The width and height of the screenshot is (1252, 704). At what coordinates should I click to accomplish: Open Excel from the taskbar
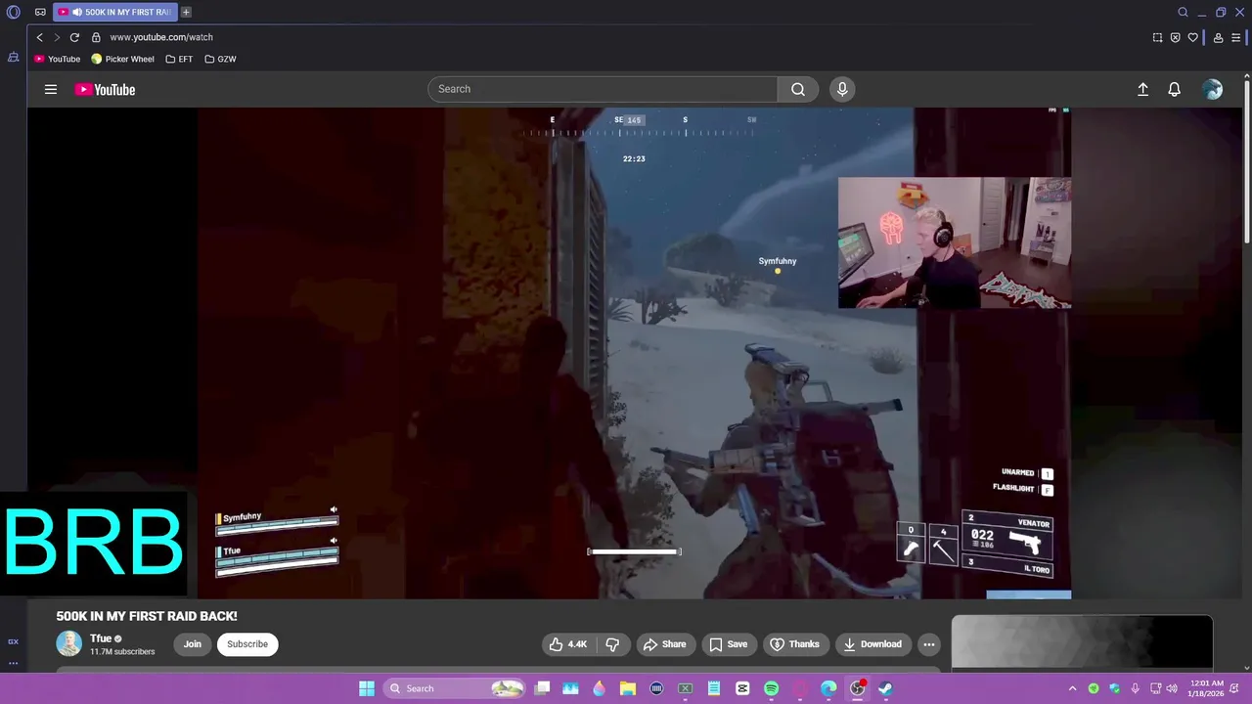[x=686, y=688]
